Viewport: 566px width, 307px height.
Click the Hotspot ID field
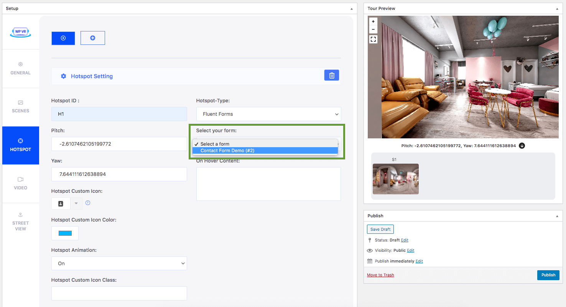(x=119, y=114)
